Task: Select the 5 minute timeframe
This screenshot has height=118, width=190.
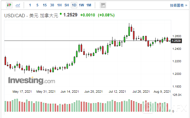Action: click(x=37, y=5)
